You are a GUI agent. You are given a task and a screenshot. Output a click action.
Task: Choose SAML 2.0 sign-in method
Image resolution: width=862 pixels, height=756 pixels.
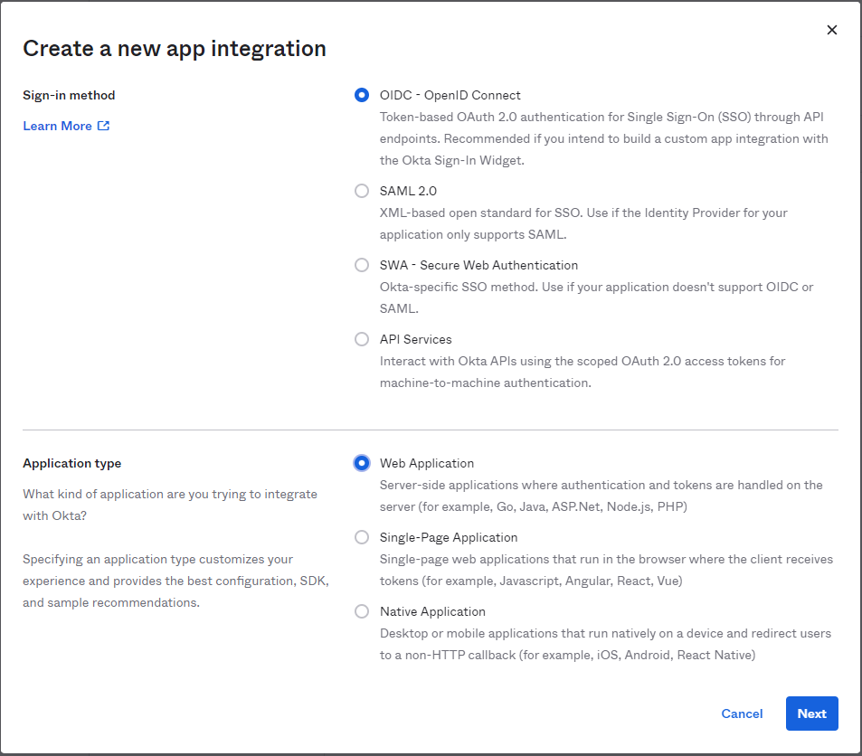coord(361,191)
